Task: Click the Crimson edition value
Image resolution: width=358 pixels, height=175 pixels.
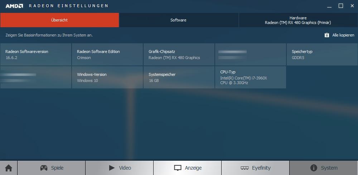Action: pos(84,58)
